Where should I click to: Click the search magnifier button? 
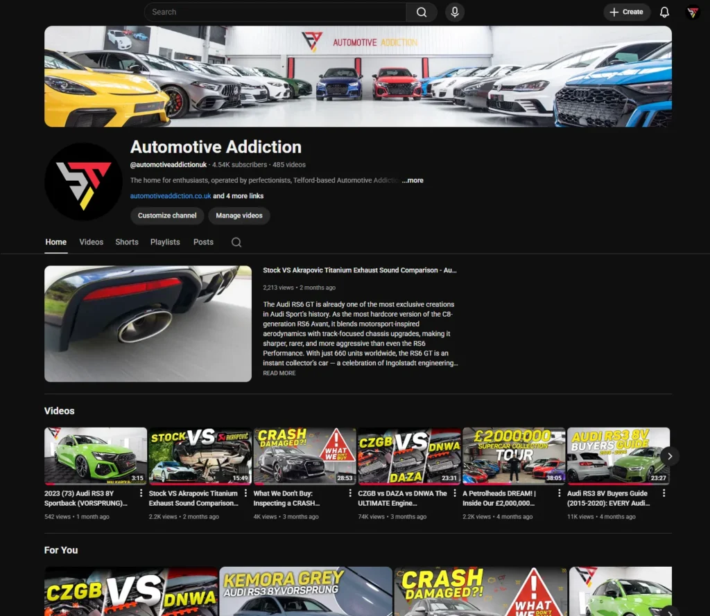tap(422, 12)
